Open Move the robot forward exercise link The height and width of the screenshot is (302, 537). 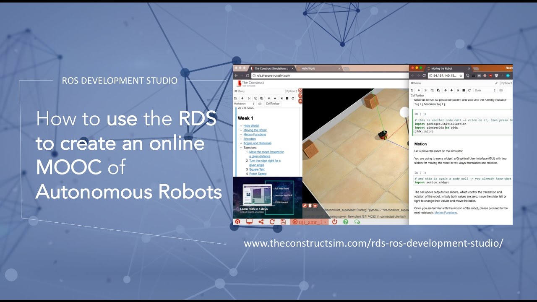coord(266,154)
